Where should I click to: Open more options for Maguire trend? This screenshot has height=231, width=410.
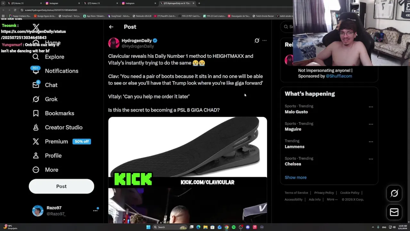click(371, 124)
